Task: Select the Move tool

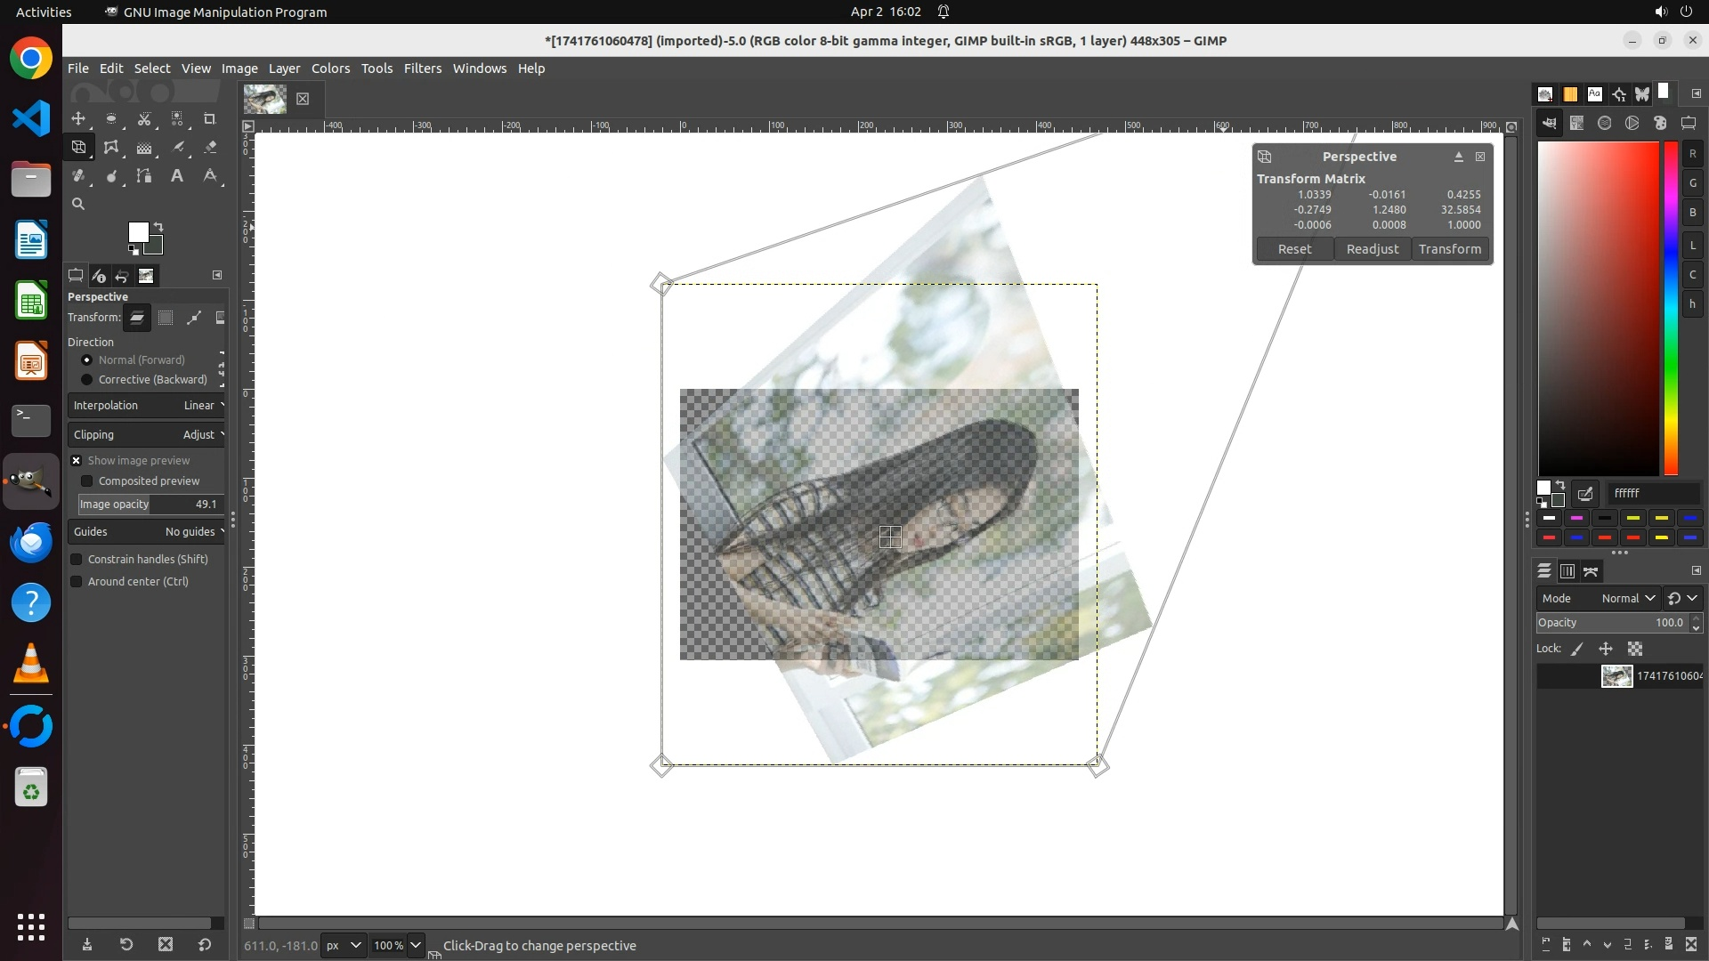Action: [78, 118]
